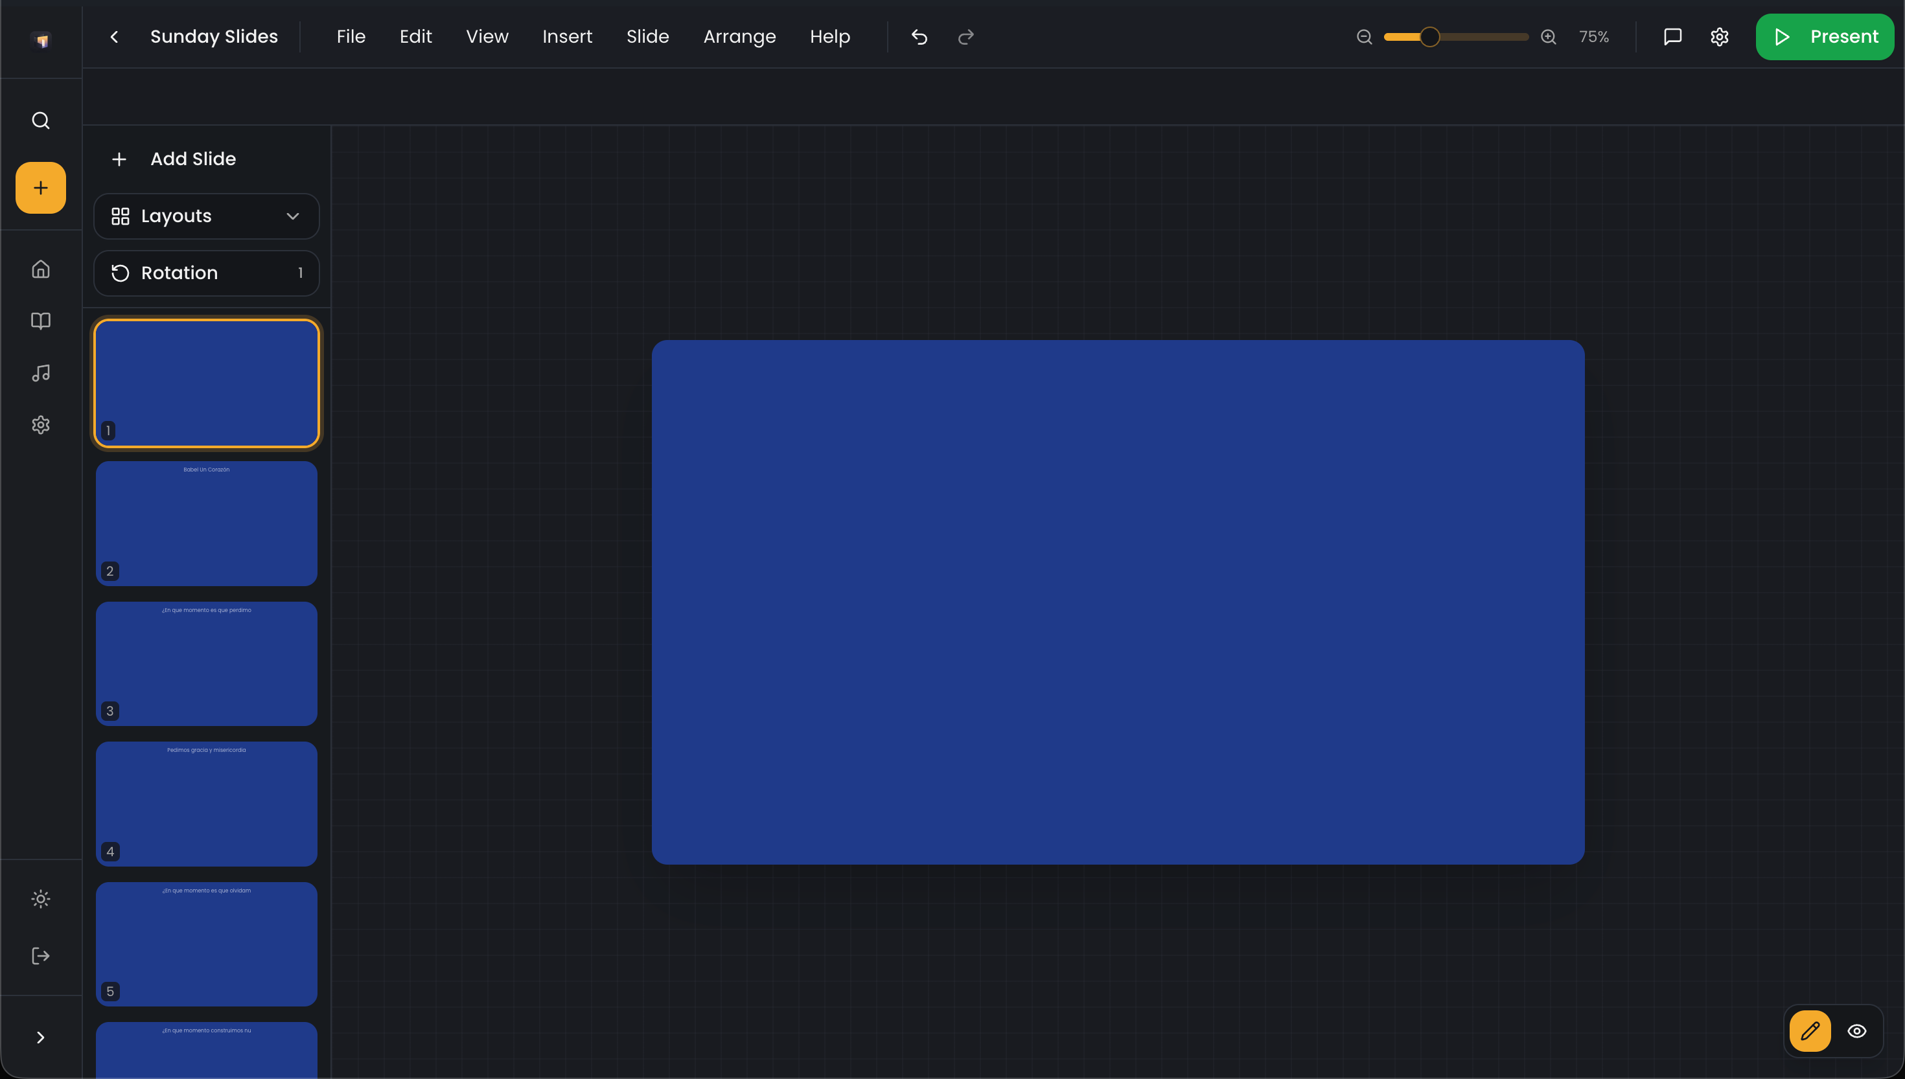Click the search icon in sidebar
Screen dimensions: 1905x1079
41,120
